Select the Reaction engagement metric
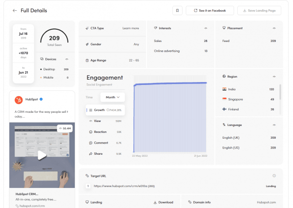Screen dimensions: 293x208 point(105,132)
